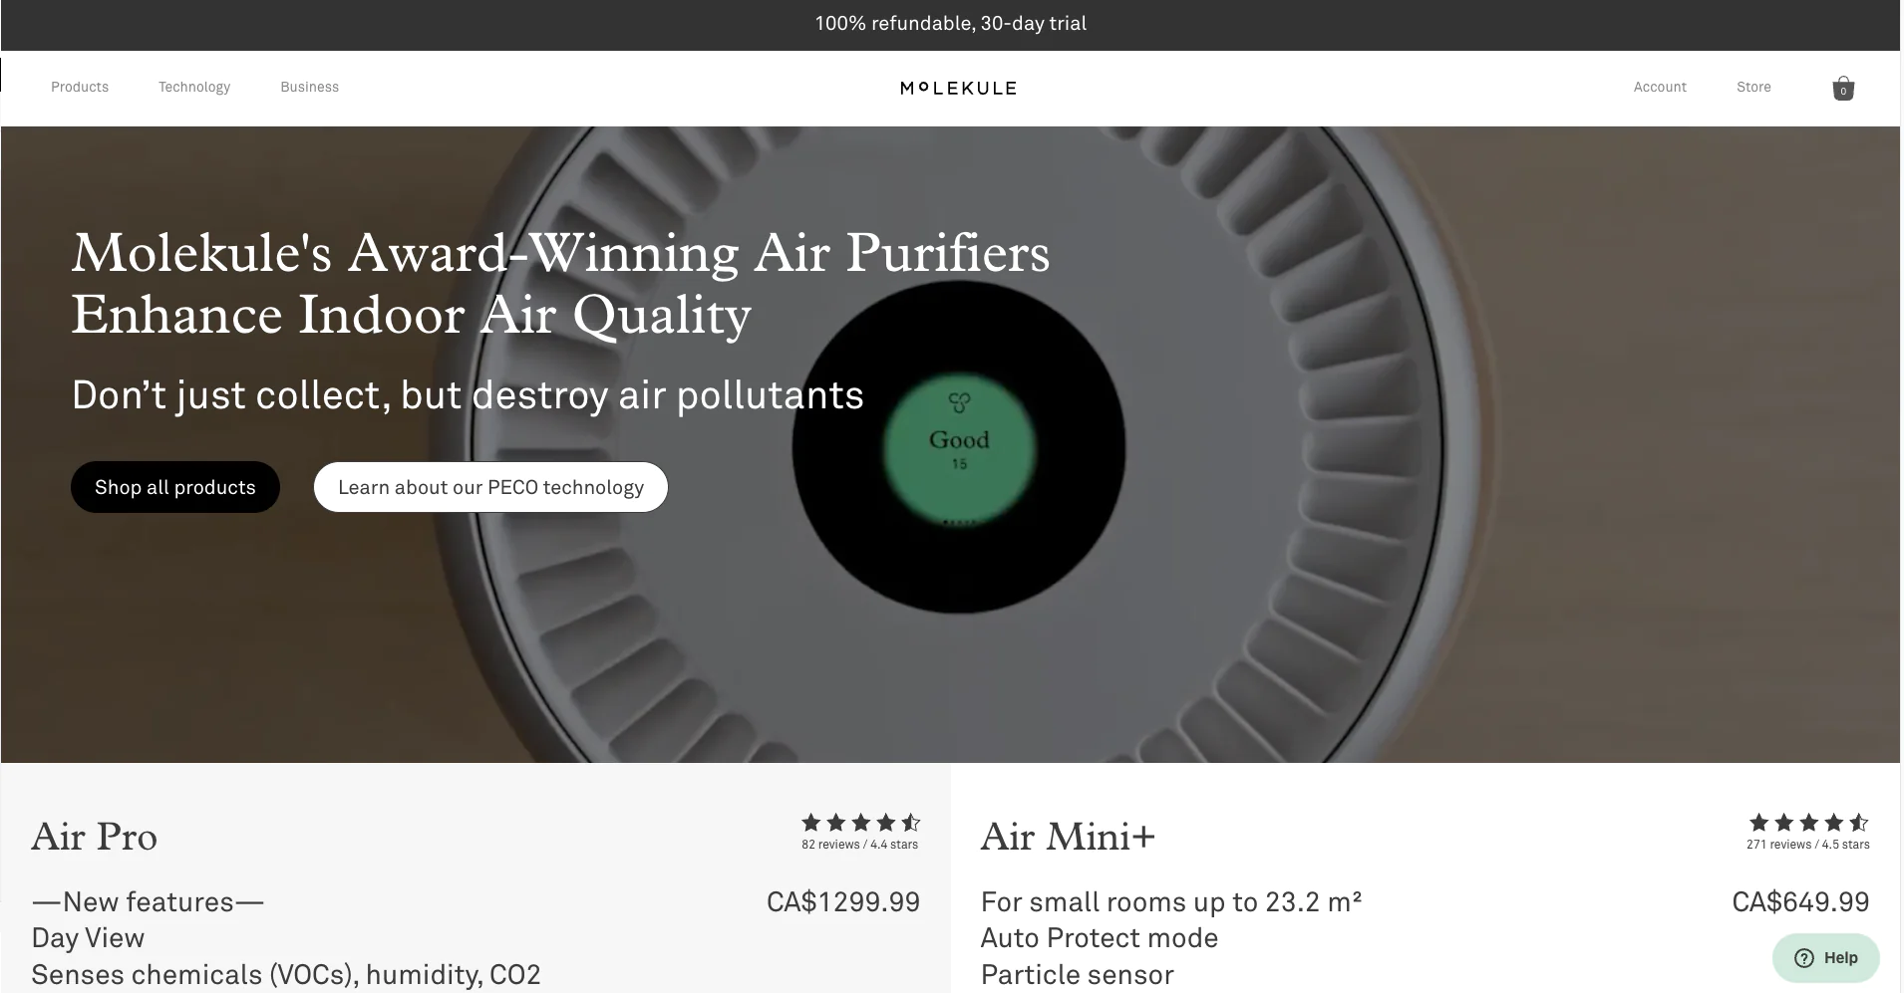The width and height of the screenshot is (1904, 993).
Task: Click the CA$1299.99 Air Pro price
Action: click(843, 902)
